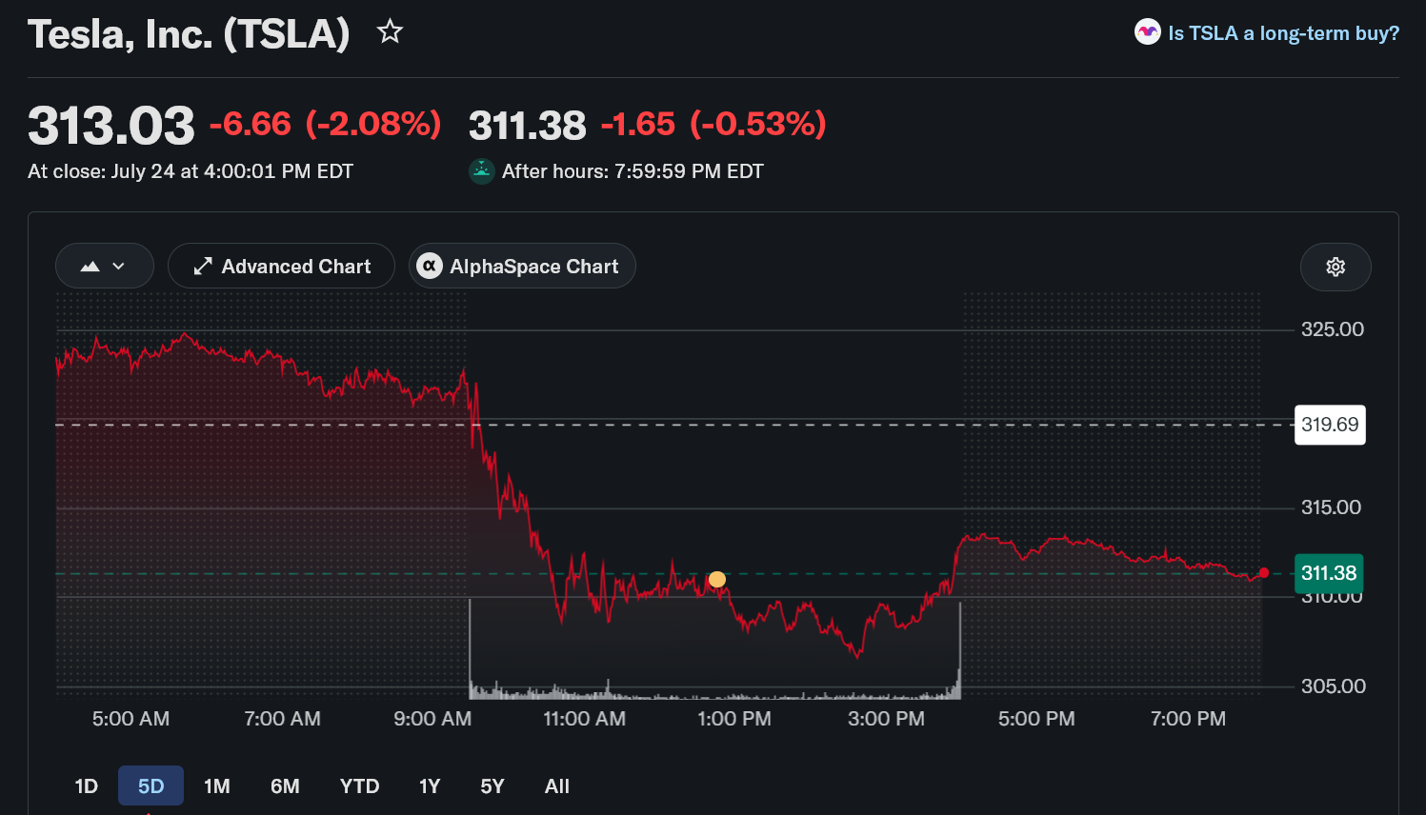This screenshot has width=1426, height=815.
Task: Open chart settings gear icon
Action: tap(1336, 267)
